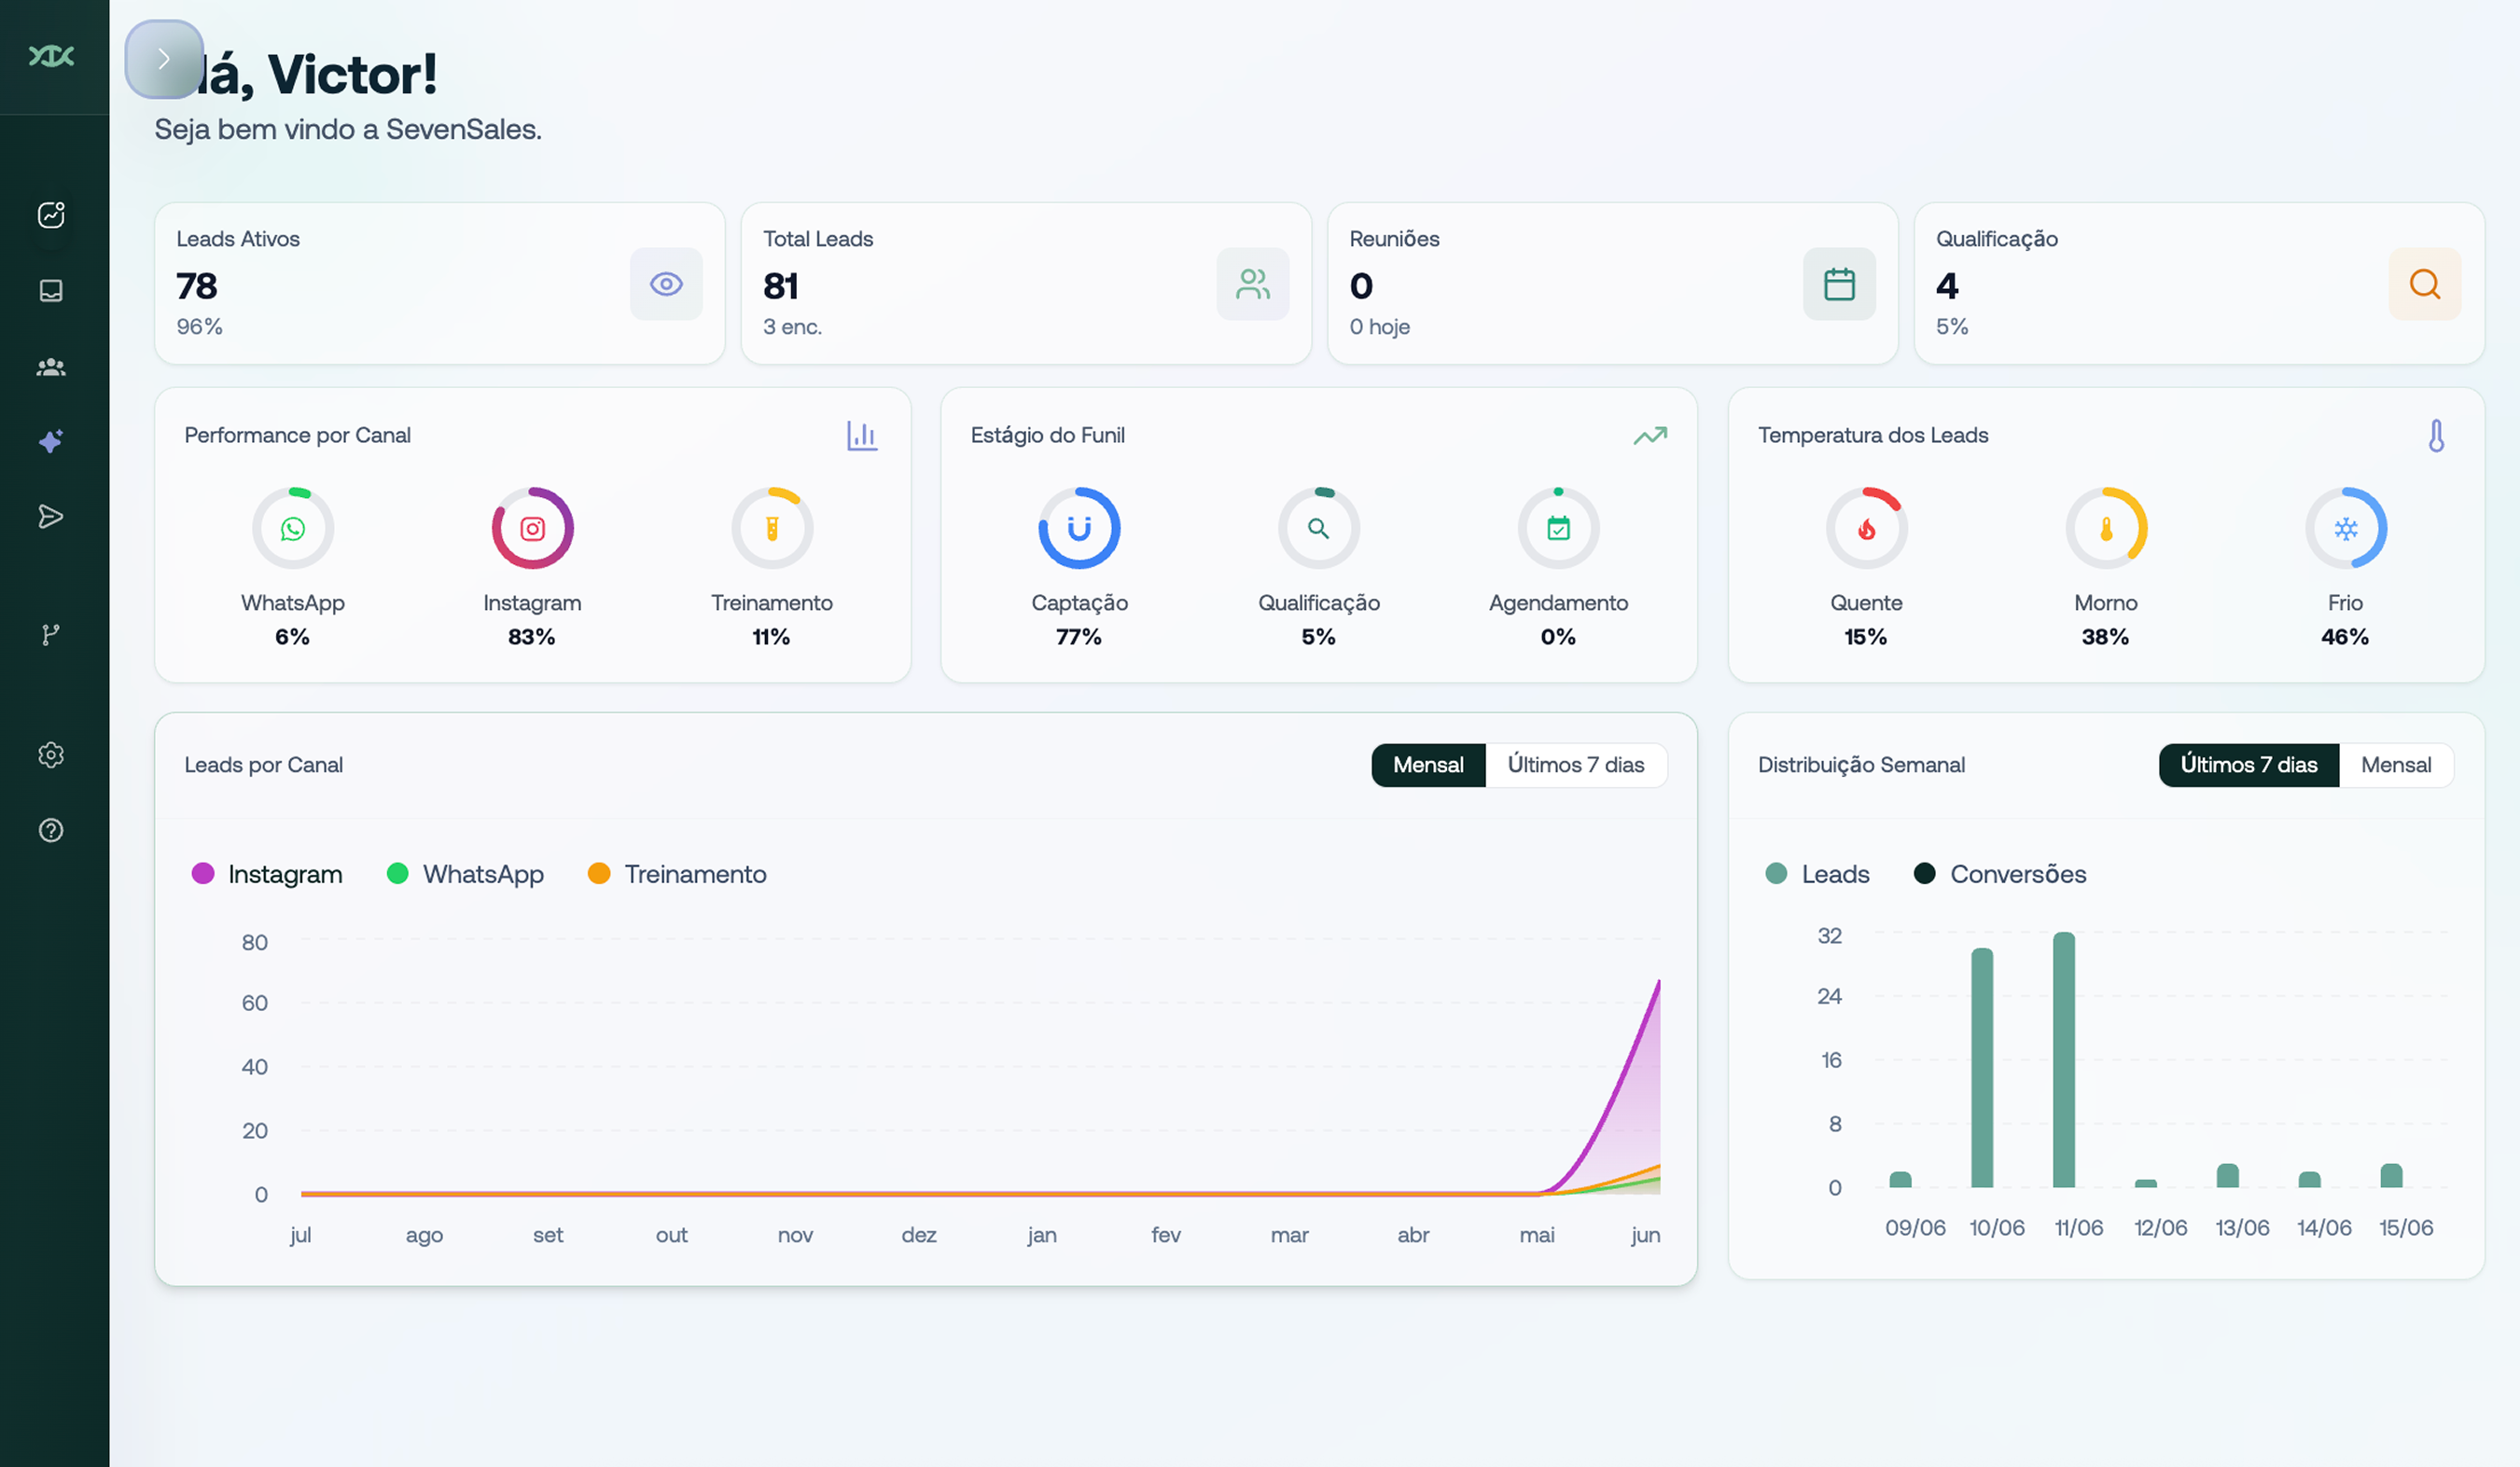Select Mensal in Leads por Canal
2520x1467 pixels.
pos(1428,765)
